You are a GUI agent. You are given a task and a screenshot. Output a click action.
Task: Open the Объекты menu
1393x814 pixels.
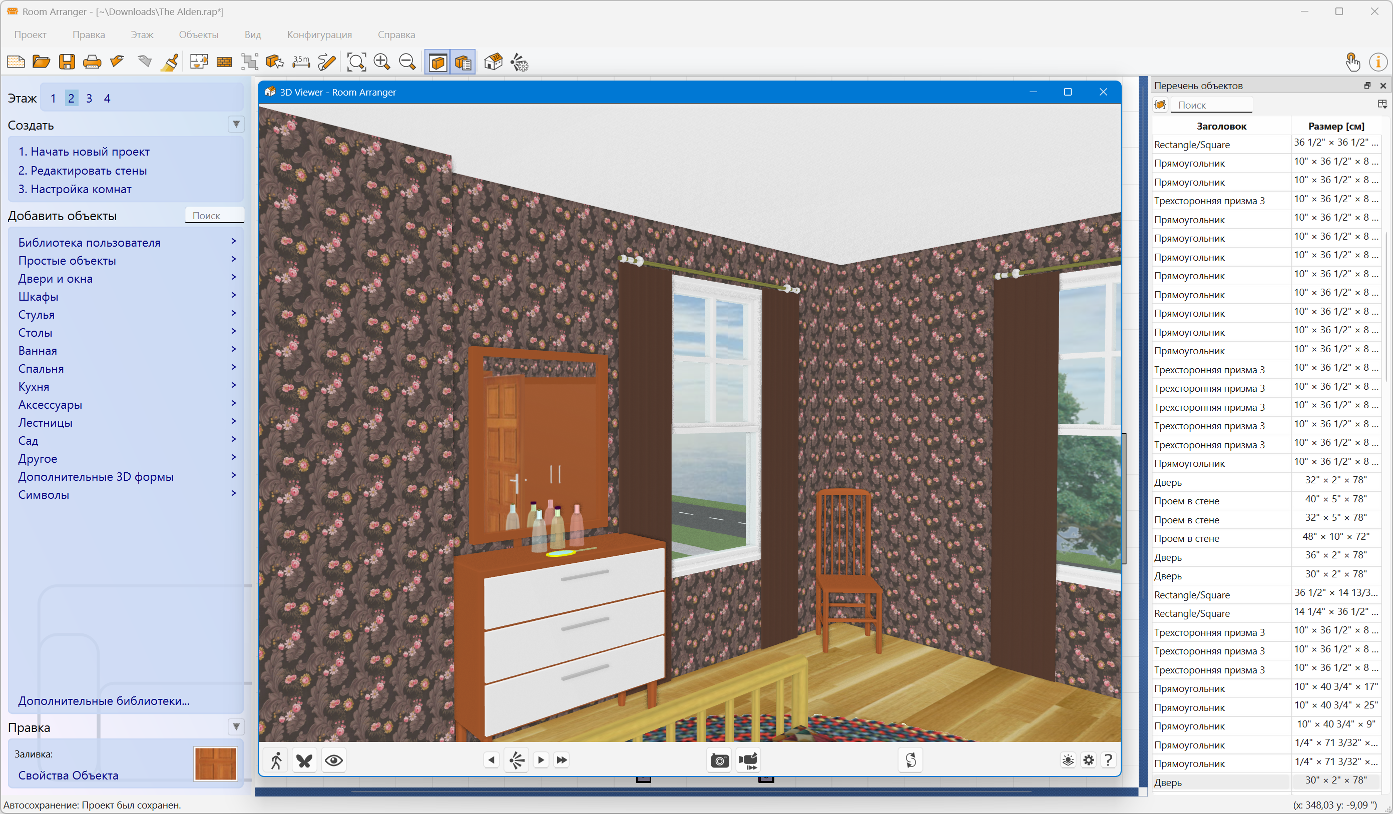pos(198,34)
